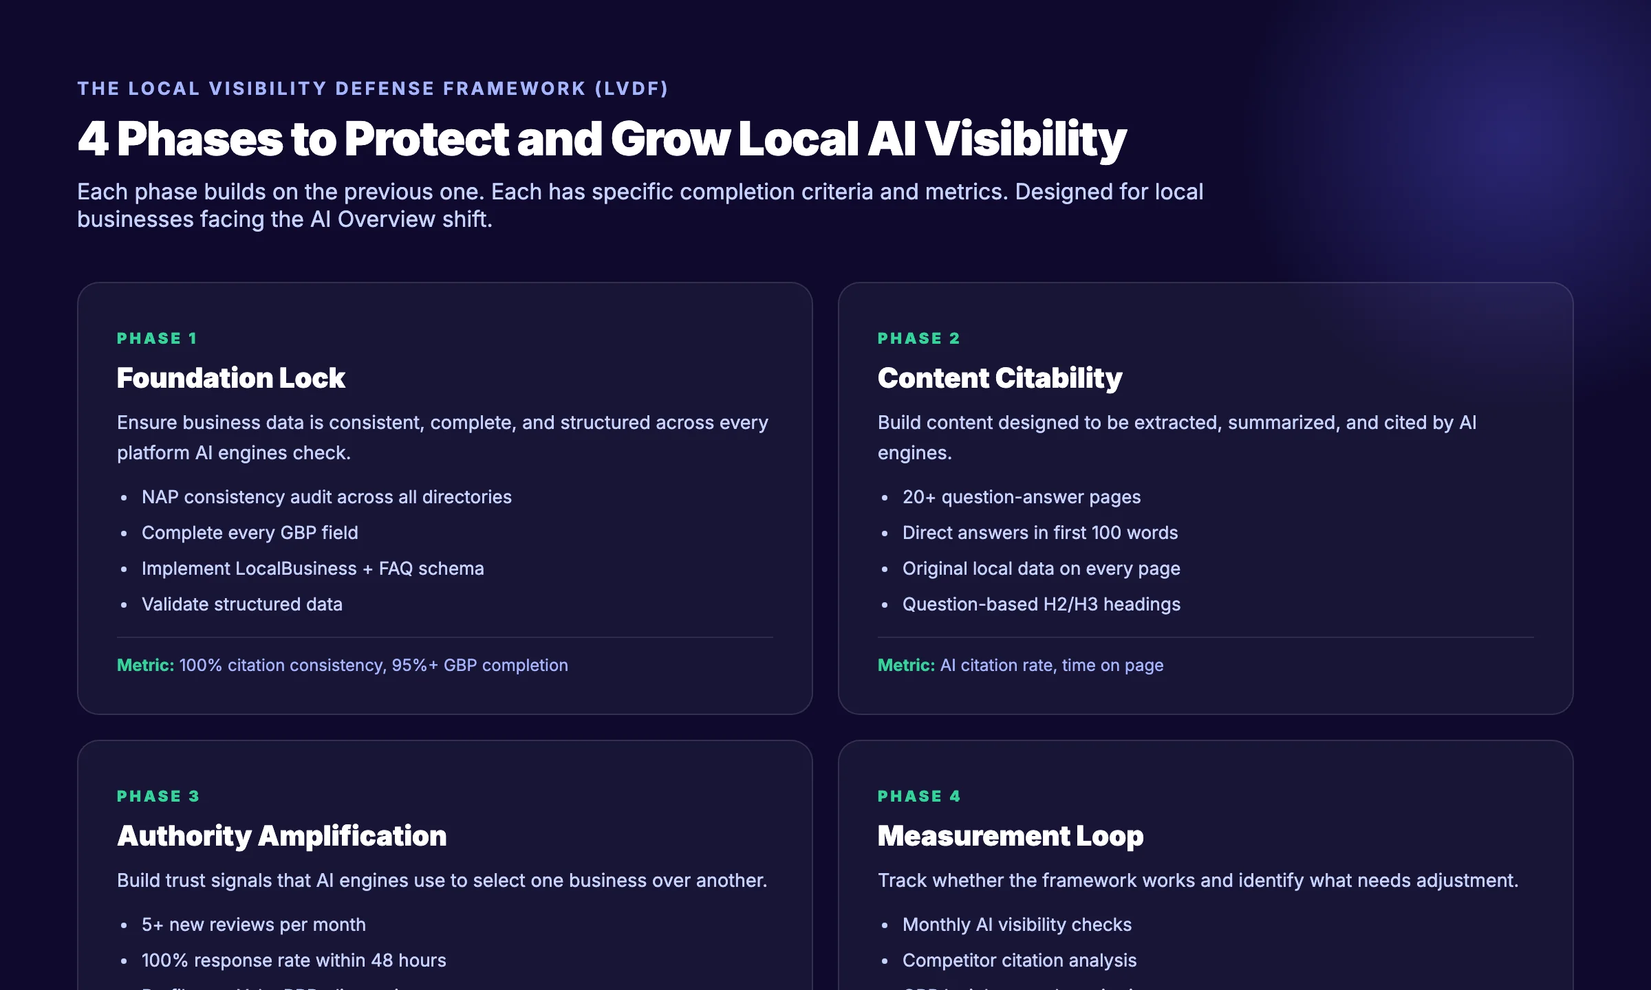The width and height of the screenshot is (1651, 990).
Task: Click 'Direct answers in first 100 words'
Action: pyautogui.click(x=1040, y=533)
